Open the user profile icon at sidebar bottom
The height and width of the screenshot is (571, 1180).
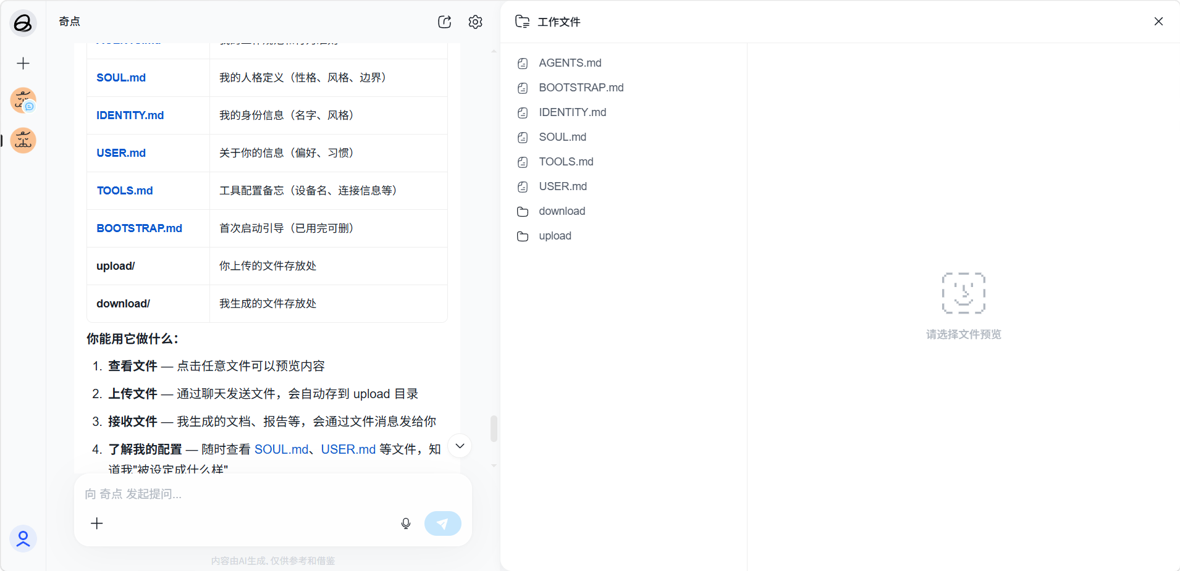[x=23, y=539]
